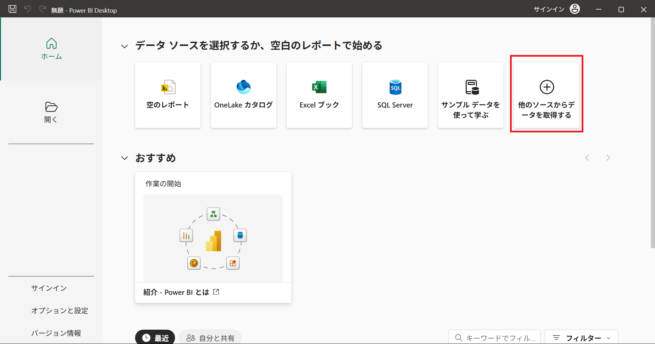655x344 pixels.
Task: Close the Power BI Desktop window
Action: pyautogui.click(x=644, y=9)
